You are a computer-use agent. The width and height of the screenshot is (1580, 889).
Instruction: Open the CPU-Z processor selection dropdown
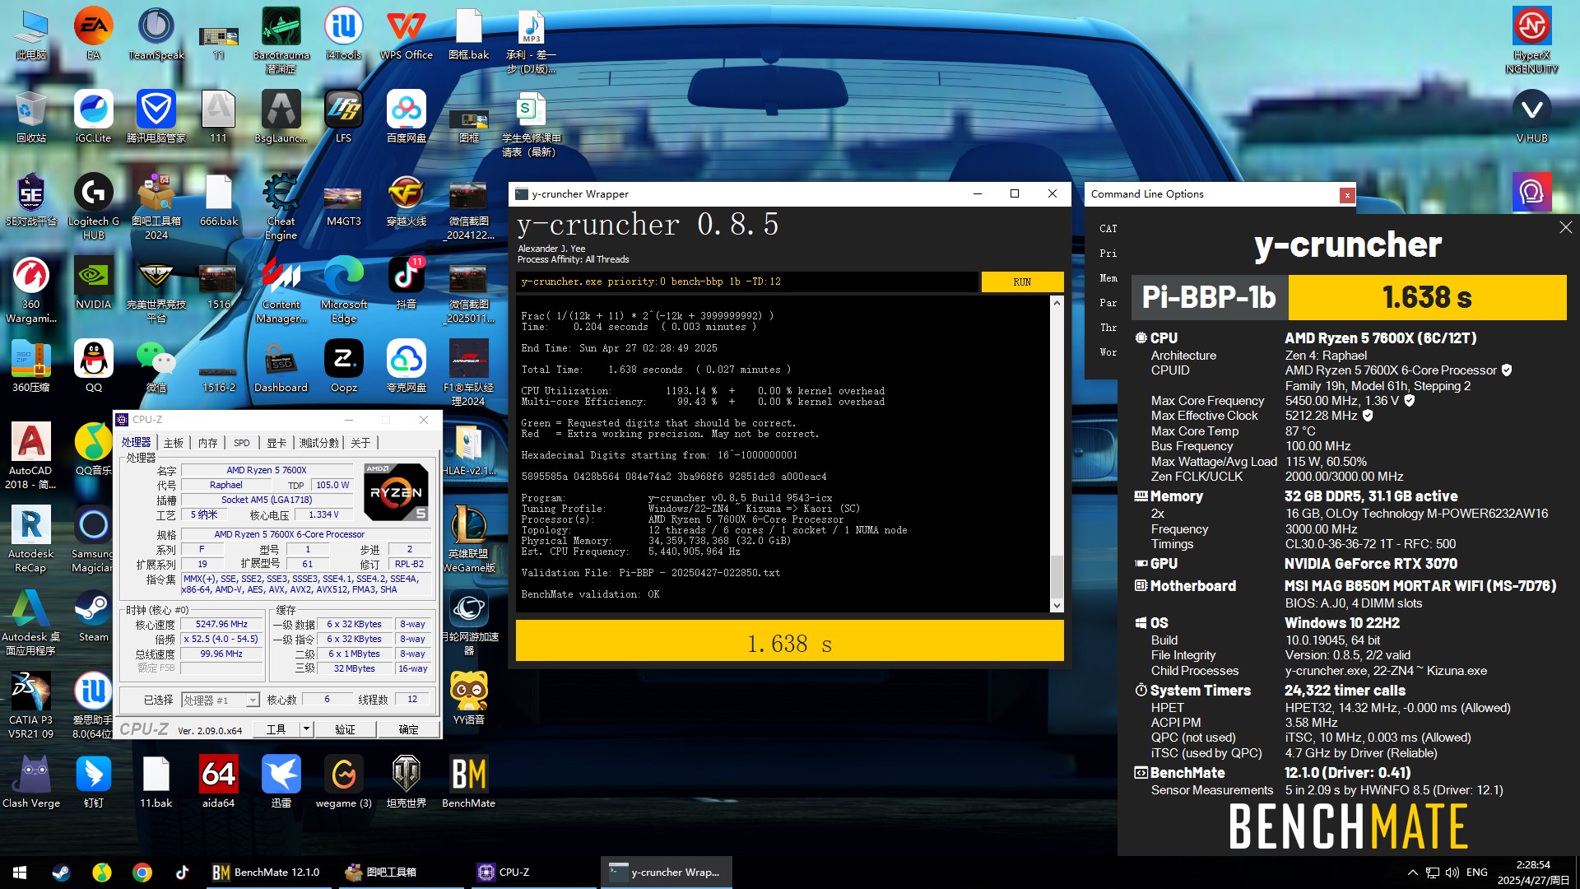click(221, 700)
